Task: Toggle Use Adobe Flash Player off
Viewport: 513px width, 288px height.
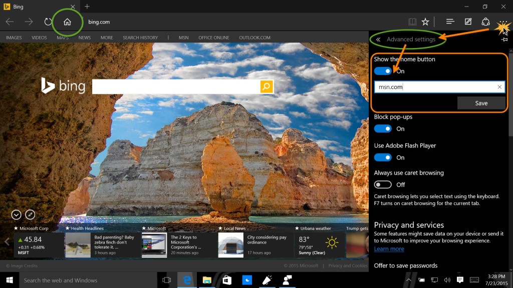Action: [383, 157]
